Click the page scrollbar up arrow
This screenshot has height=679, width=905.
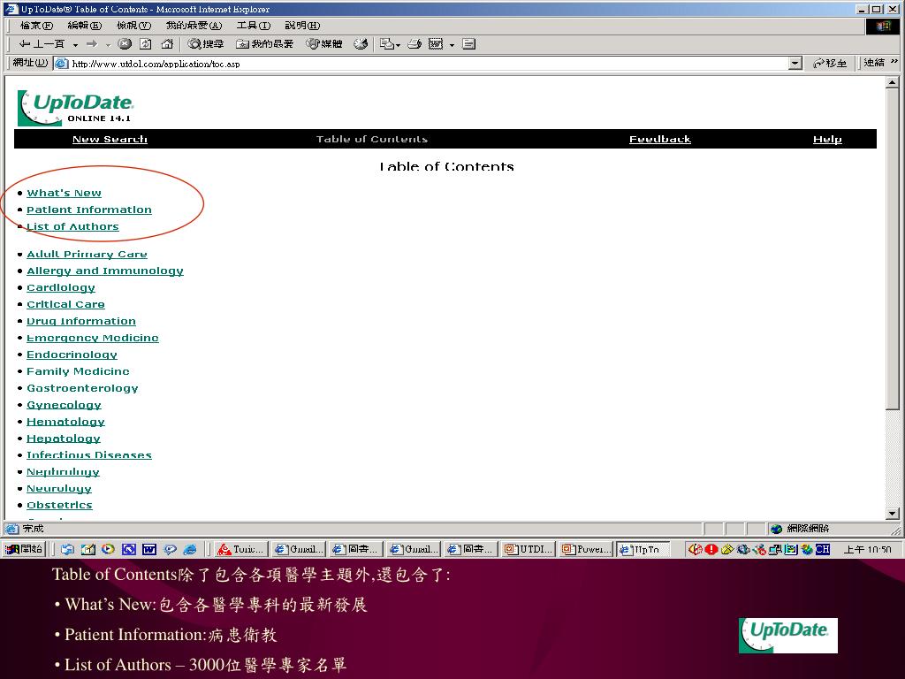point(893,82)
